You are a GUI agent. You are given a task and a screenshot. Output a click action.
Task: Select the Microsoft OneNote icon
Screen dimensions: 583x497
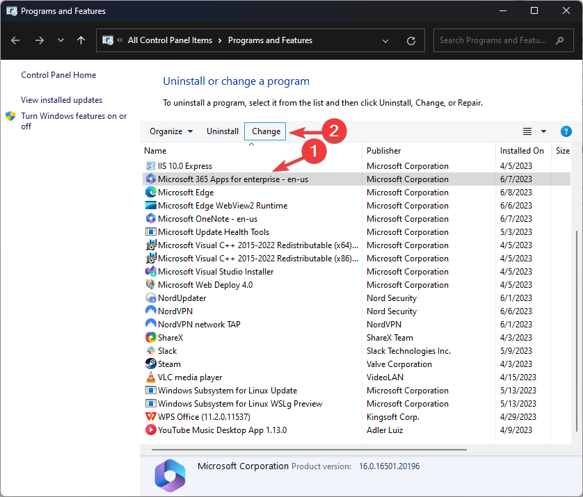click(x=150, y=218)
